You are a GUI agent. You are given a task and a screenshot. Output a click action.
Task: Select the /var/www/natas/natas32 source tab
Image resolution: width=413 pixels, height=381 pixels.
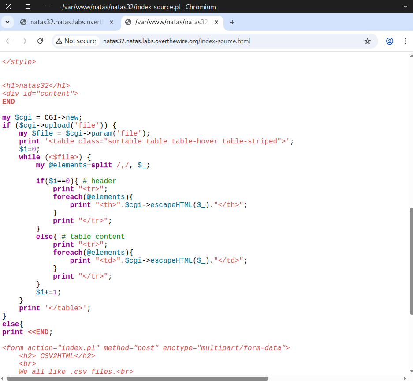[x=167, y=22]
